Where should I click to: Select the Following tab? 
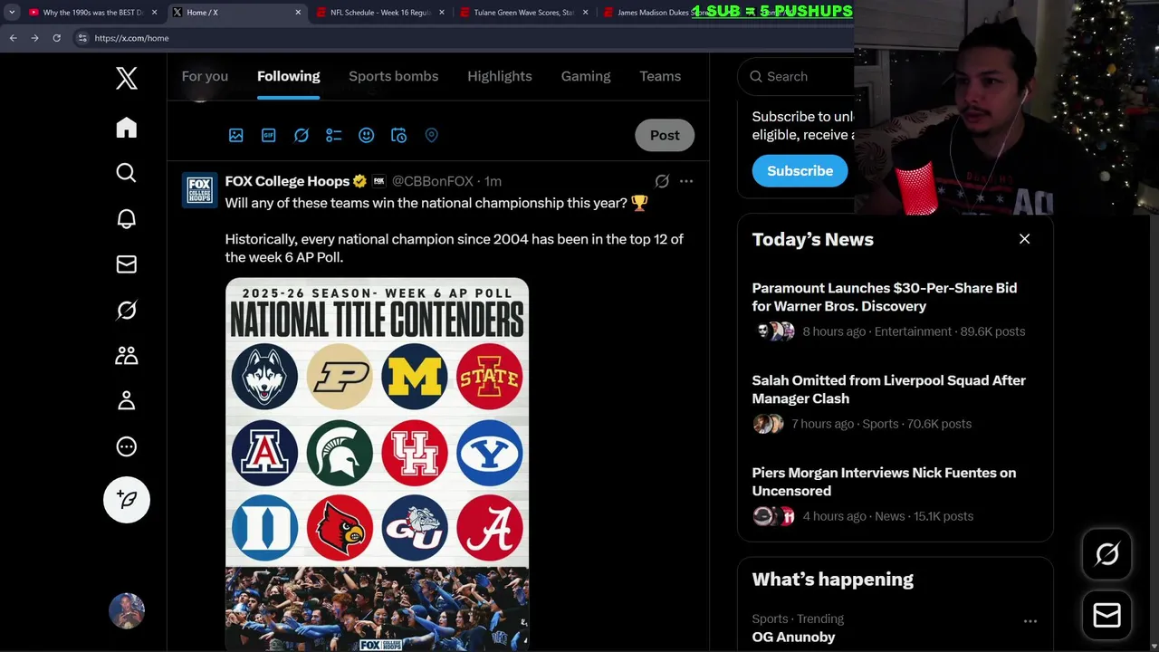point(289,76)
